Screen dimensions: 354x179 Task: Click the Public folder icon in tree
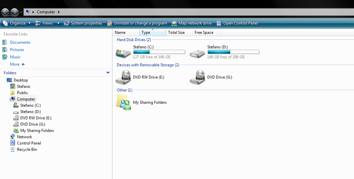click(x=13, y=92)
